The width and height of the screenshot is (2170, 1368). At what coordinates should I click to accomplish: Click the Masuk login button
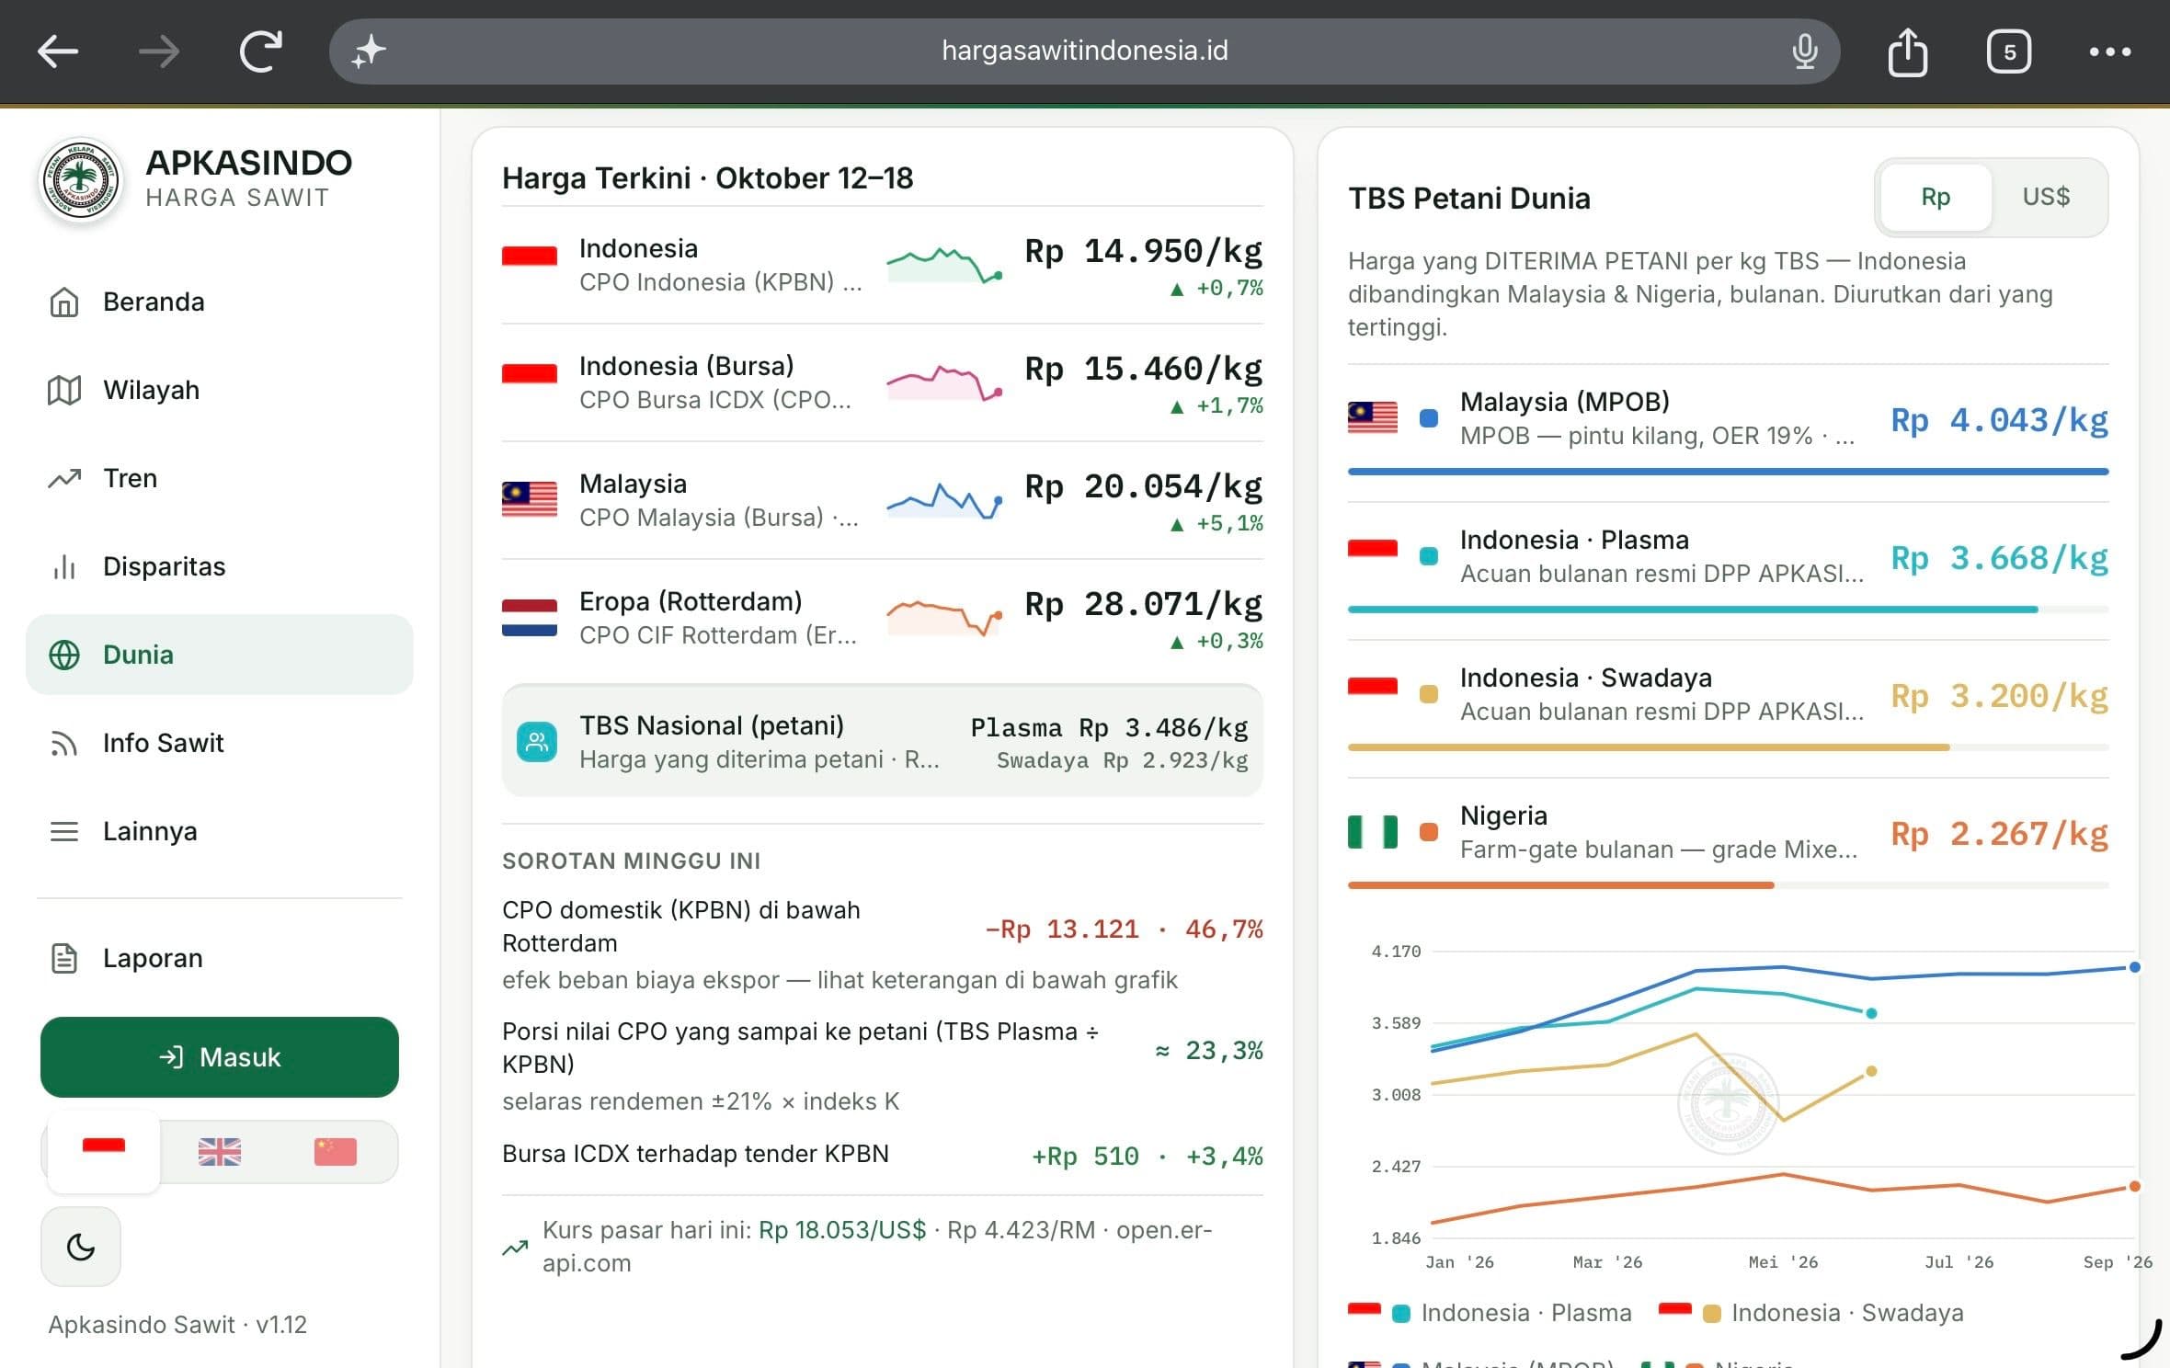[220, 1056]
